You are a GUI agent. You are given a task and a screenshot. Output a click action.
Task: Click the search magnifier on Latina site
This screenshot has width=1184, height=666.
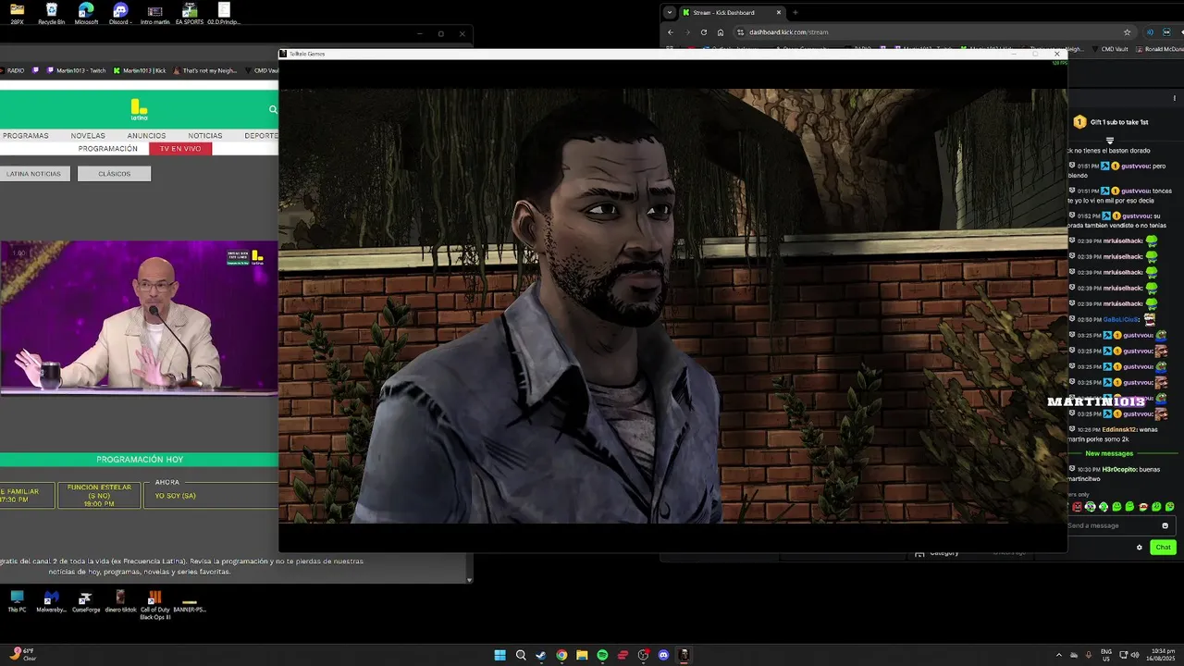coord(273,109)
